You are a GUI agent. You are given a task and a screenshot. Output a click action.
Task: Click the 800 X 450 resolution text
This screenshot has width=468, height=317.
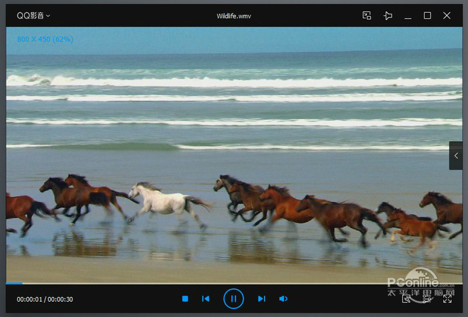(45, 39)
